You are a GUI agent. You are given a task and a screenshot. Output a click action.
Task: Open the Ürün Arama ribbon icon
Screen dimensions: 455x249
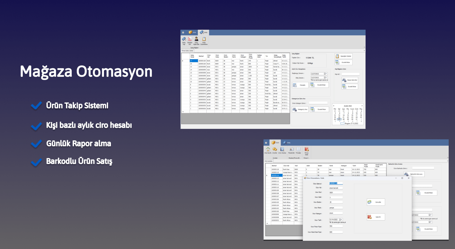click(x=282, y=150)
